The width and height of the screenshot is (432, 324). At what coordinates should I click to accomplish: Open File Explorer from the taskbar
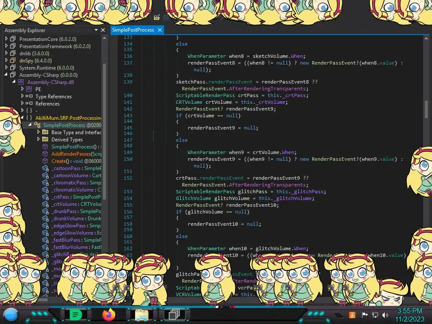tap(141, 315)
